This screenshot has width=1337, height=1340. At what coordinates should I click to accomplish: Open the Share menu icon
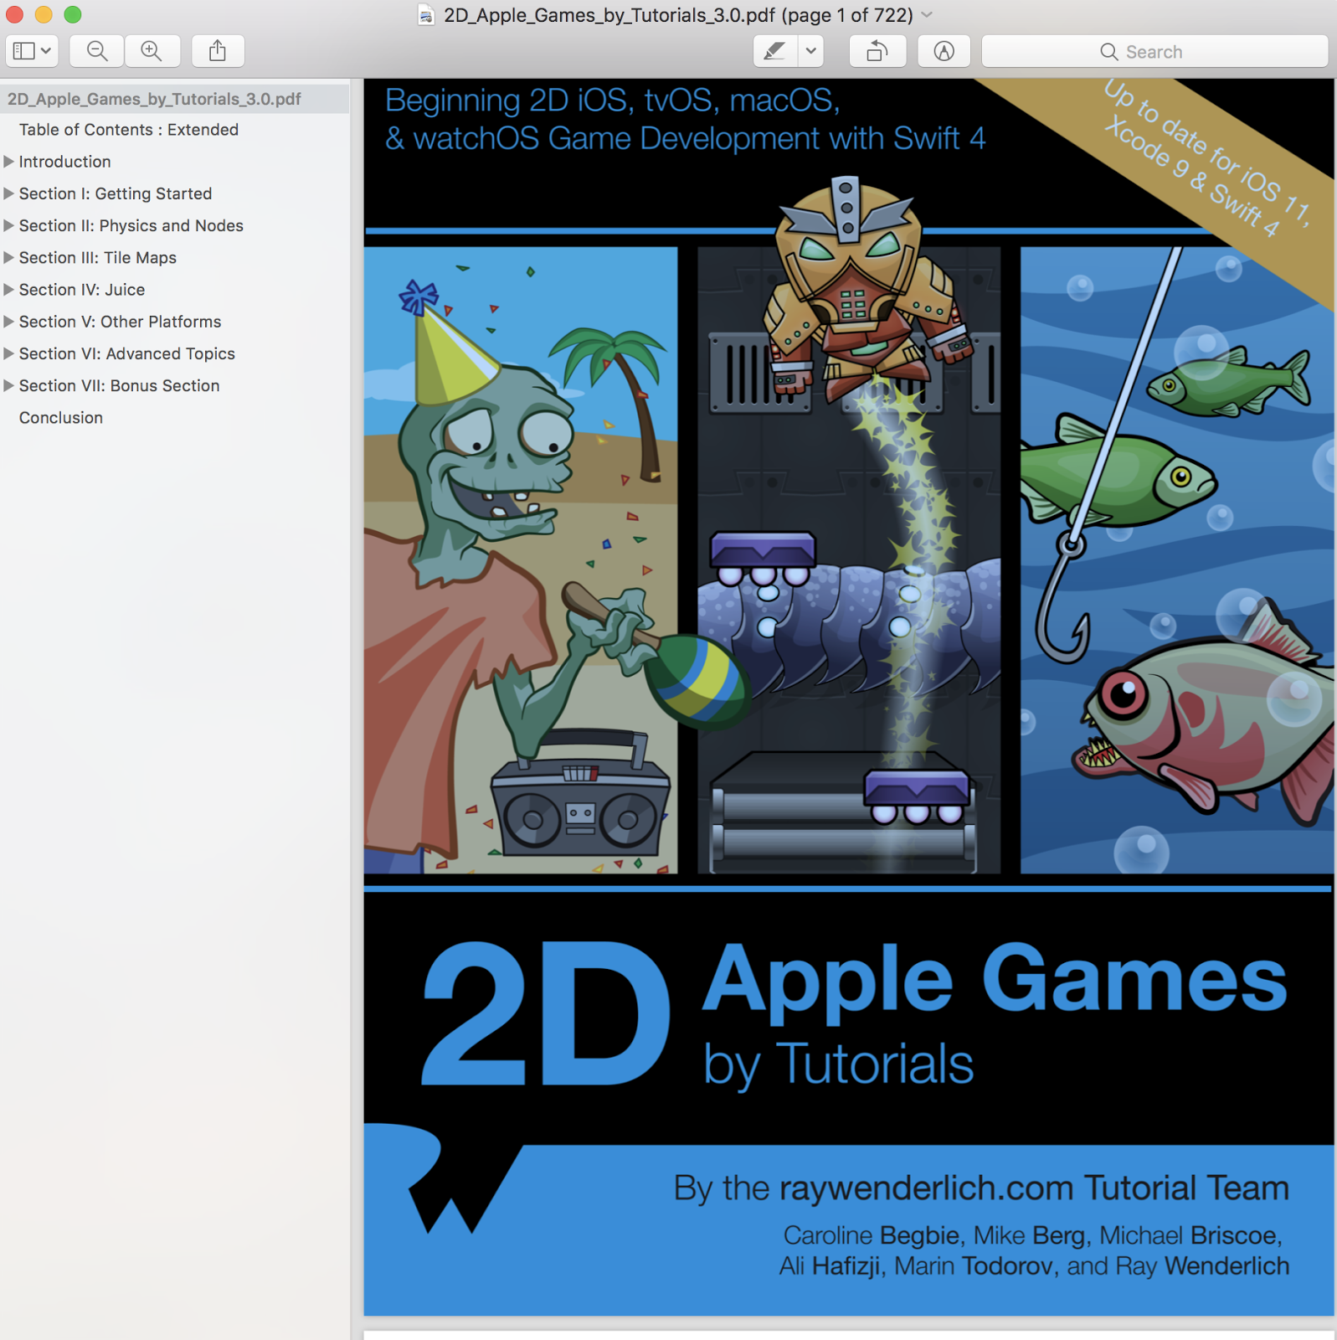tap(218, 51)
